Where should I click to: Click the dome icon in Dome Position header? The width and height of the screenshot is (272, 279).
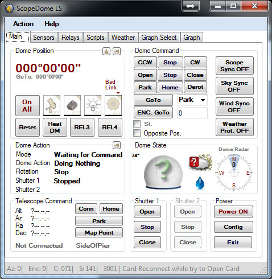coord(106,51)
